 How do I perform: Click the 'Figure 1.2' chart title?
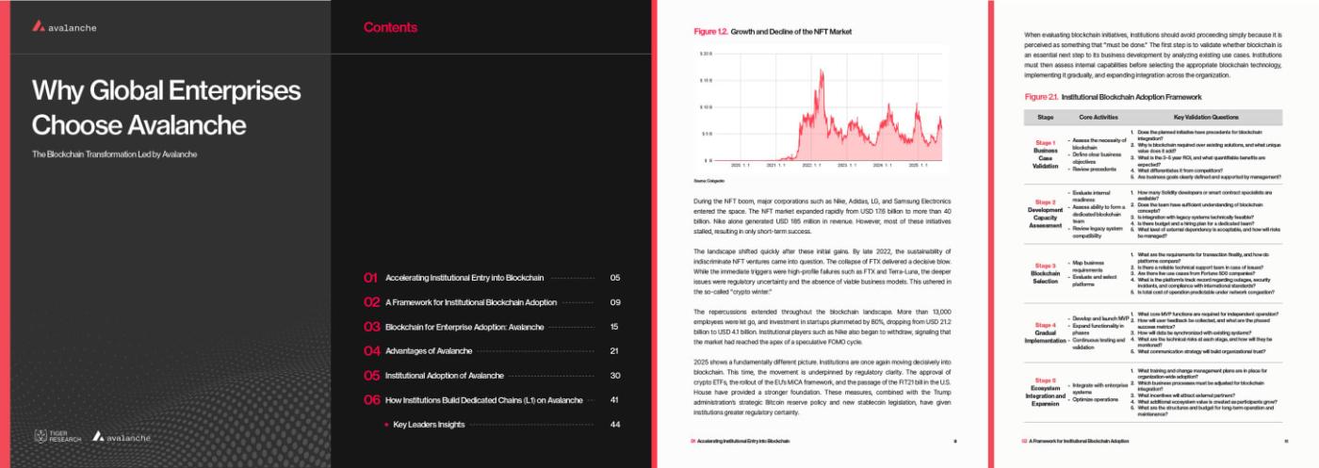(773, 31)
